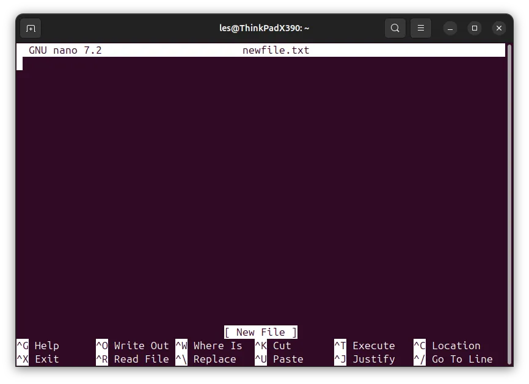
Task: Minimize the terminal window
Action: (x=450, y=28)
